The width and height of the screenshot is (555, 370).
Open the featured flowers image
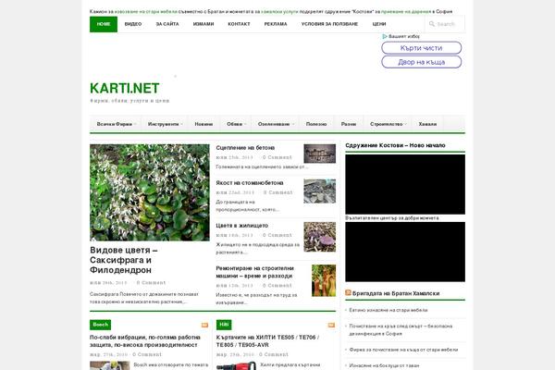point(149,192)
